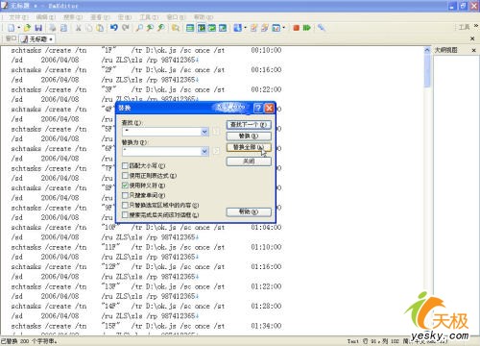This screenshot has height=346, width=480.
Task: Click the Wrap by Characters icon
Action: point(202,28)
